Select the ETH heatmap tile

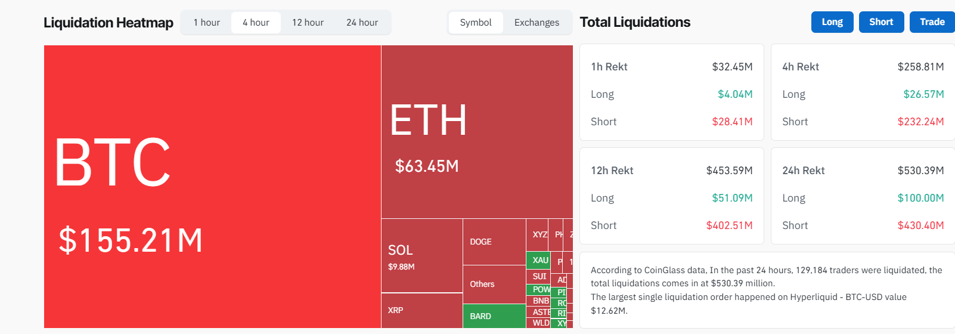(x=477, y=132)
